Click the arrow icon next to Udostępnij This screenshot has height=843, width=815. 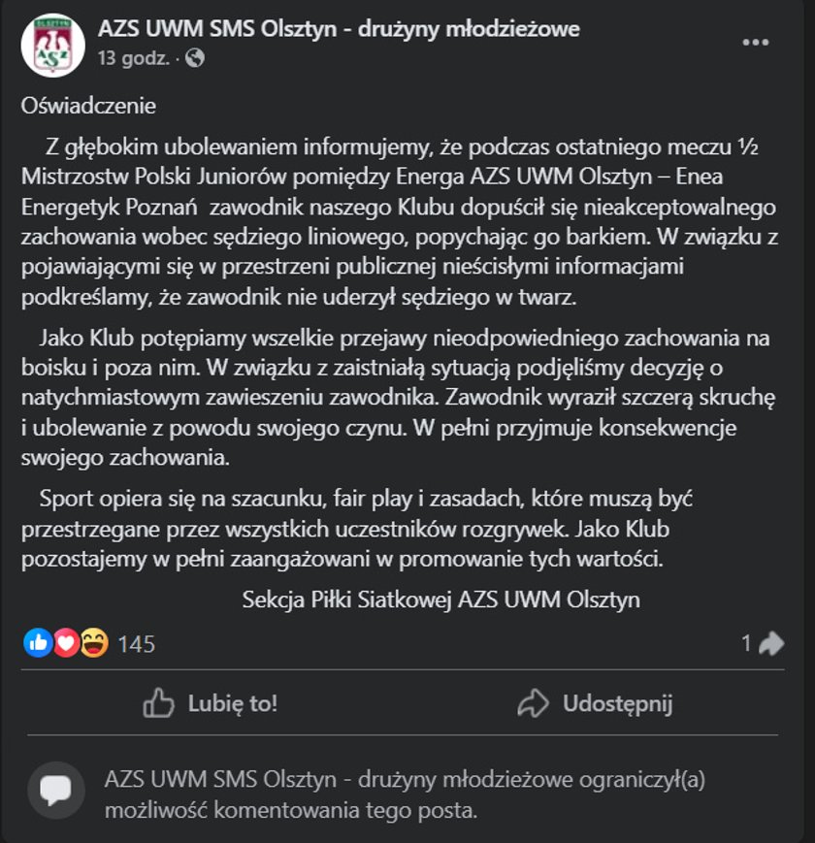pos(533,703)
